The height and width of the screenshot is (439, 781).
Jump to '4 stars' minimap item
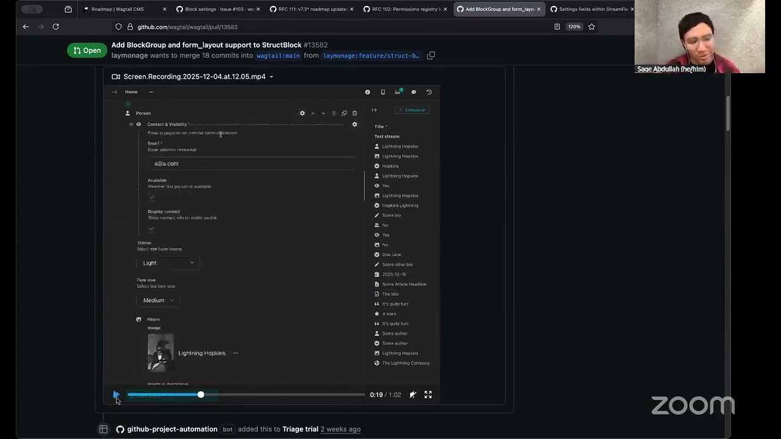pos(389,314)
